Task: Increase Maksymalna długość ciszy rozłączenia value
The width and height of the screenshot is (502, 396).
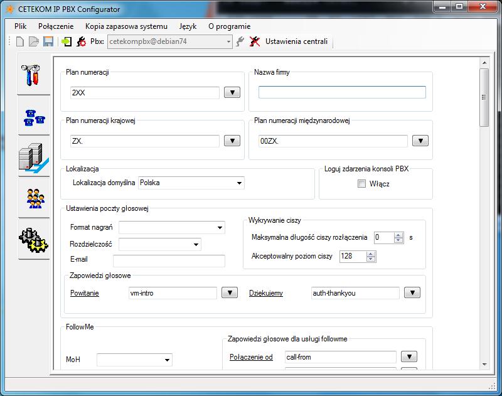Action: (398, 235)
